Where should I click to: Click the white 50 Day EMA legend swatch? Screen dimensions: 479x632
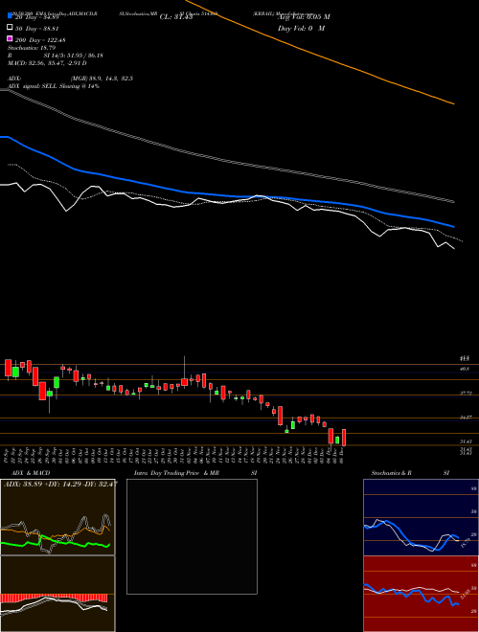[10, 27]
